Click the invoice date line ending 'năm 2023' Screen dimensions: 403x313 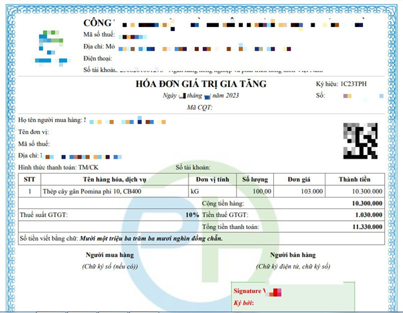pyautogui.click(x=201, y=96)
